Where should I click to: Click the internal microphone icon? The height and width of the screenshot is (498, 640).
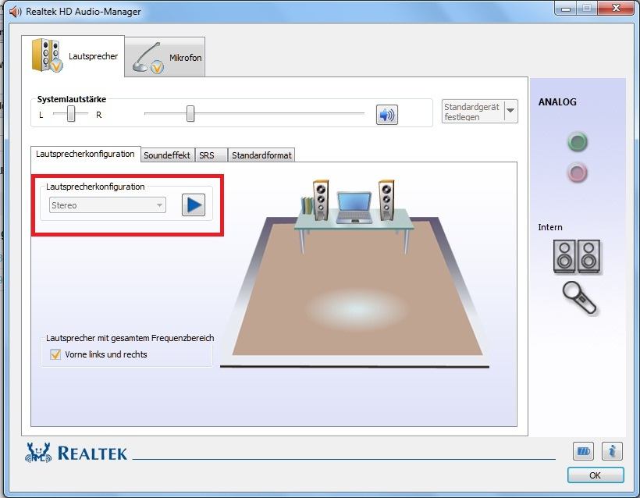coord(579,298)
